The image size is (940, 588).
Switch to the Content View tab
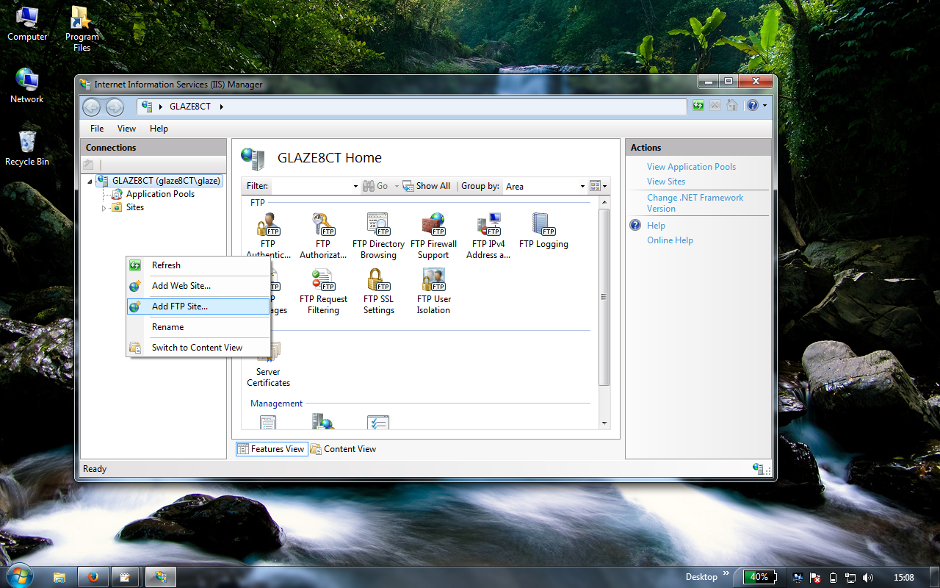(x=343, y=449)
